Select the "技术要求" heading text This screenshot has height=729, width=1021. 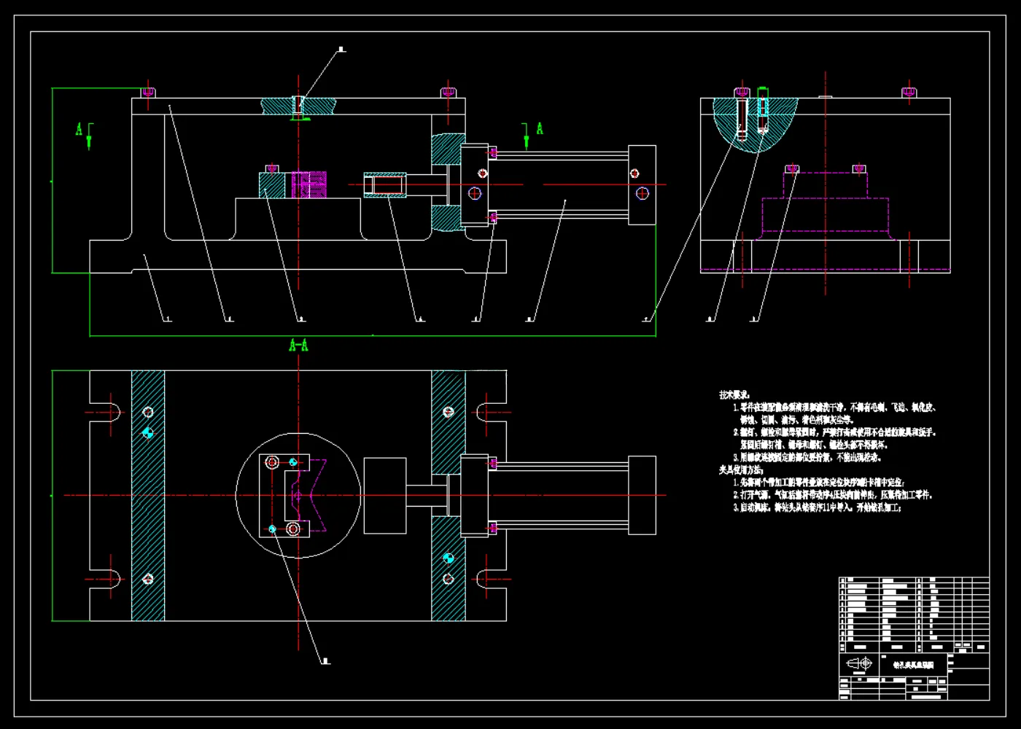point(734,394)
